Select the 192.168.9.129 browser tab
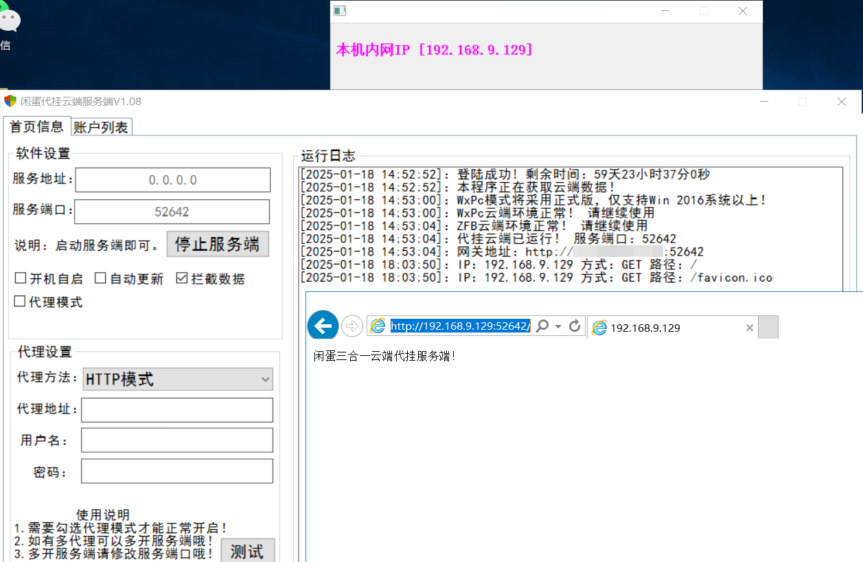This screenshot has height=562, width=863. (x=673, y=328)
